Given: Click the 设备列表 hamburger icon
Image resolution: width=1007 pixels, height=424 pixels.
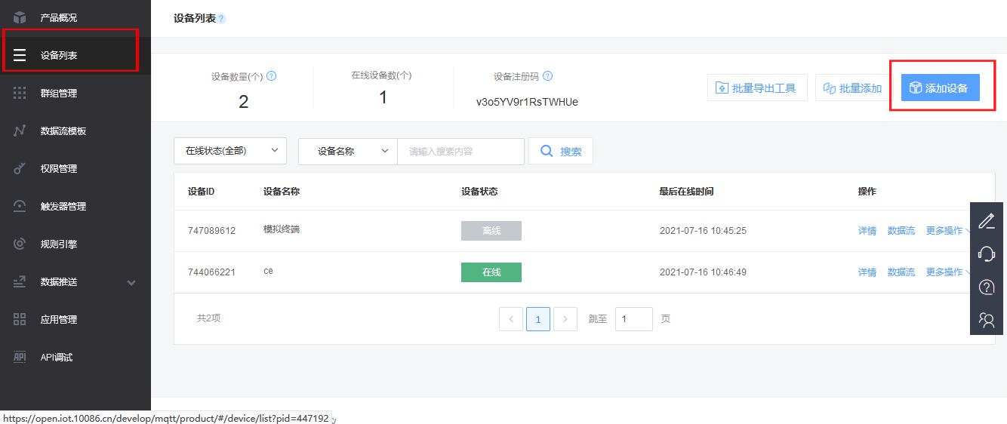Looking at the screenshot, I should coord(20,55).
